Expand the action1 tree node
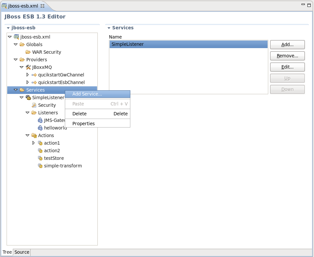This screenshot has height=257, width=314. coord(33,143)
